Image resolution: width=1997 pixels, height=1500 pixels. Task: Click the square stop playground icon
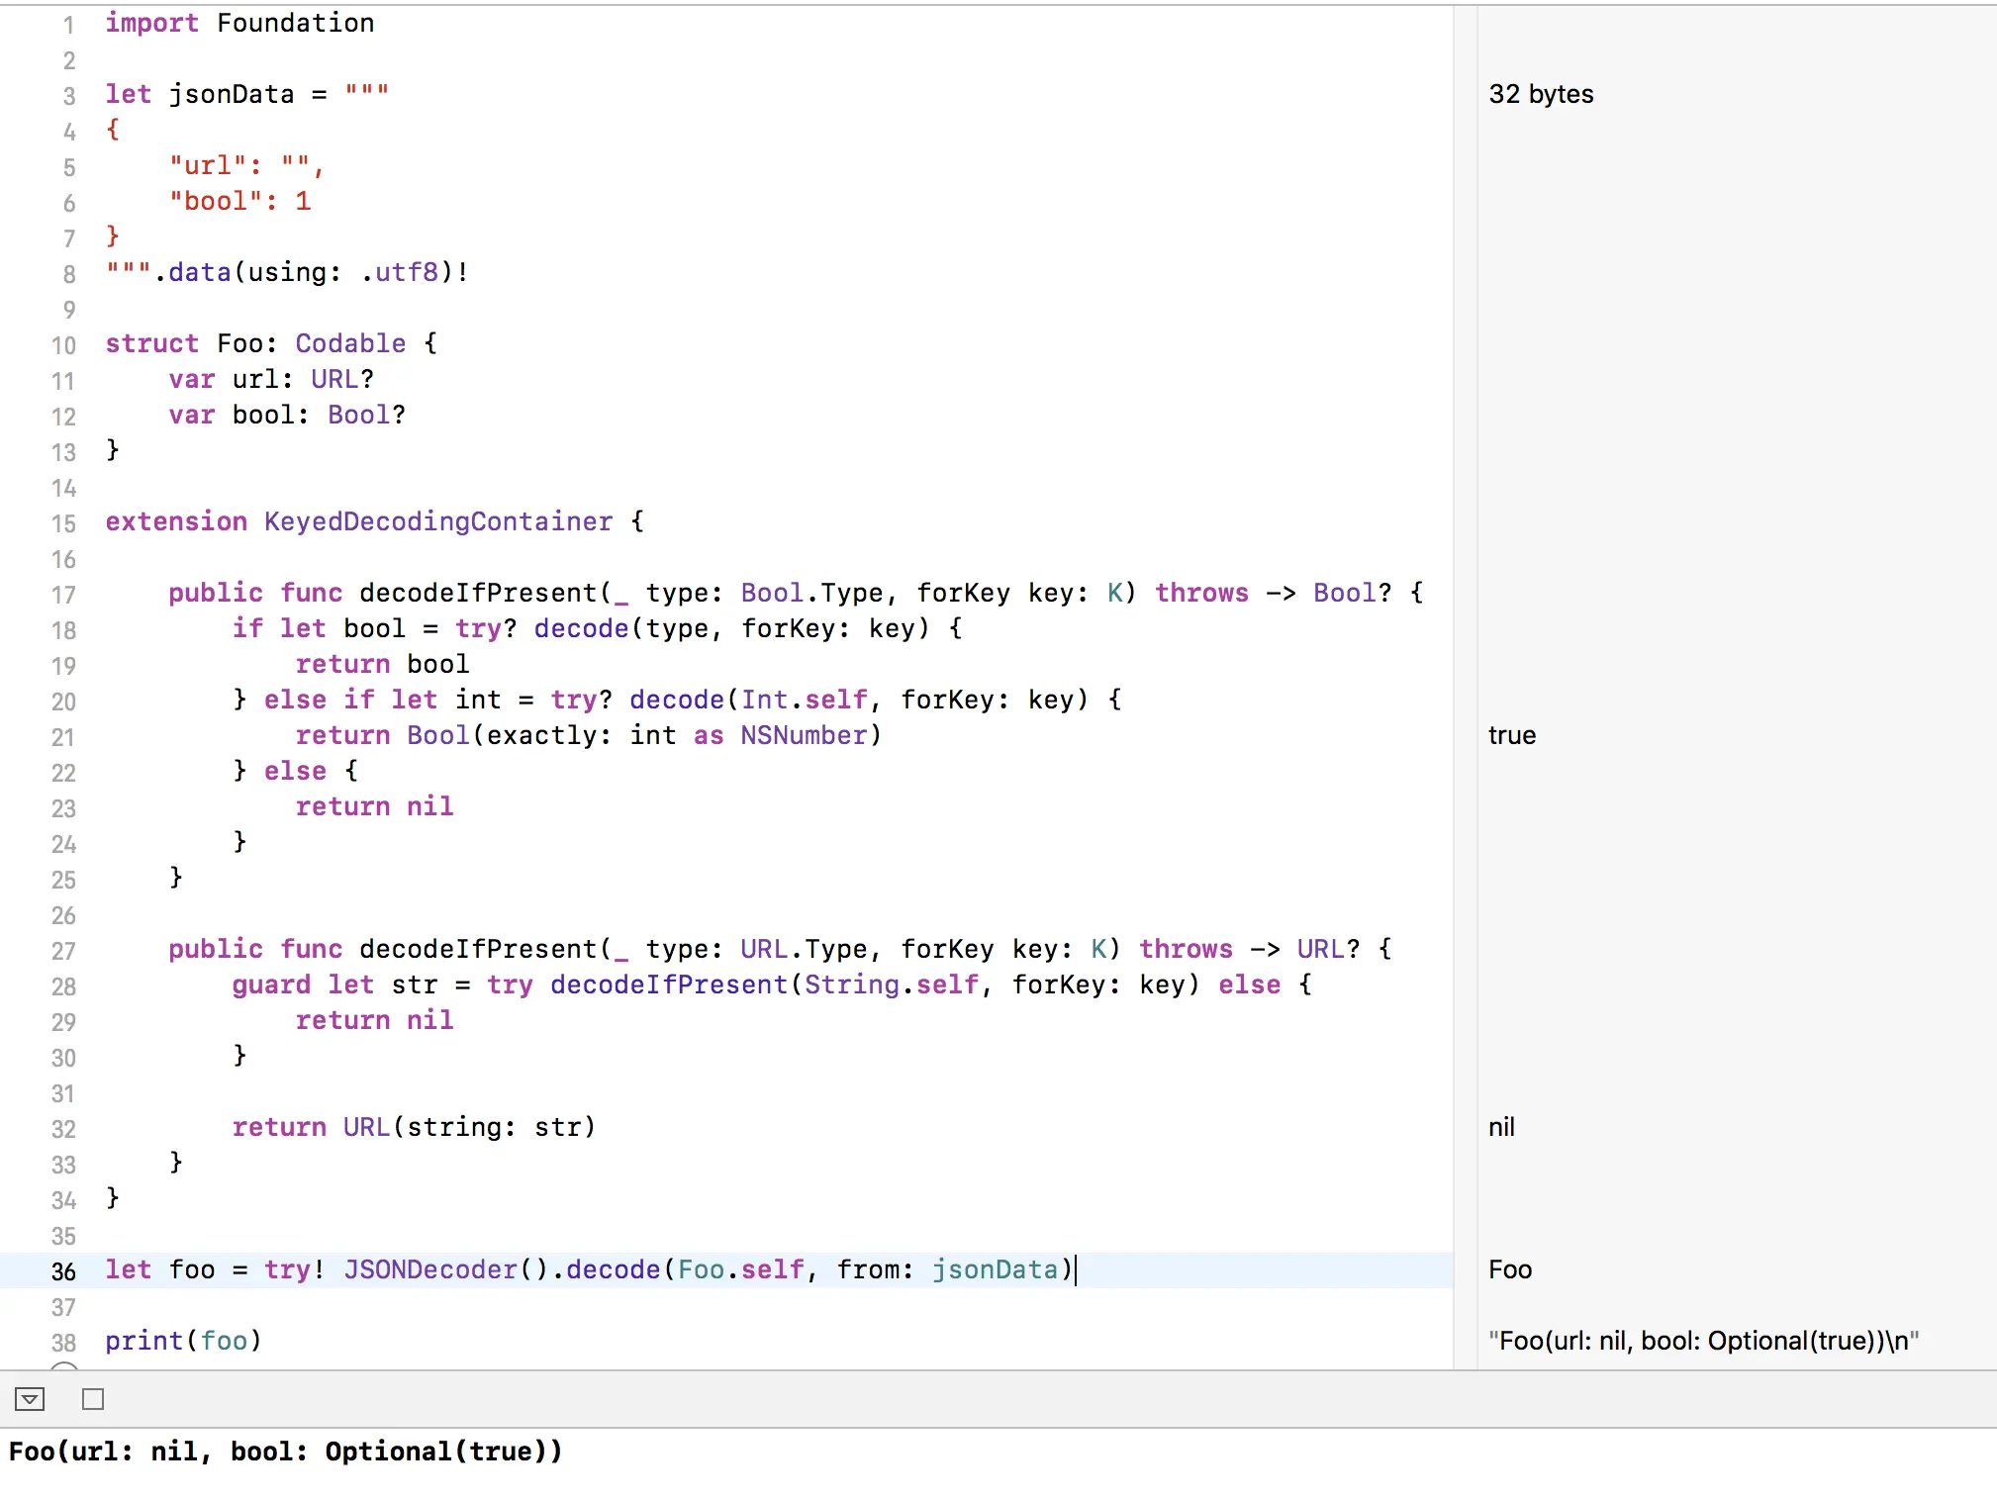[93, 1399]
